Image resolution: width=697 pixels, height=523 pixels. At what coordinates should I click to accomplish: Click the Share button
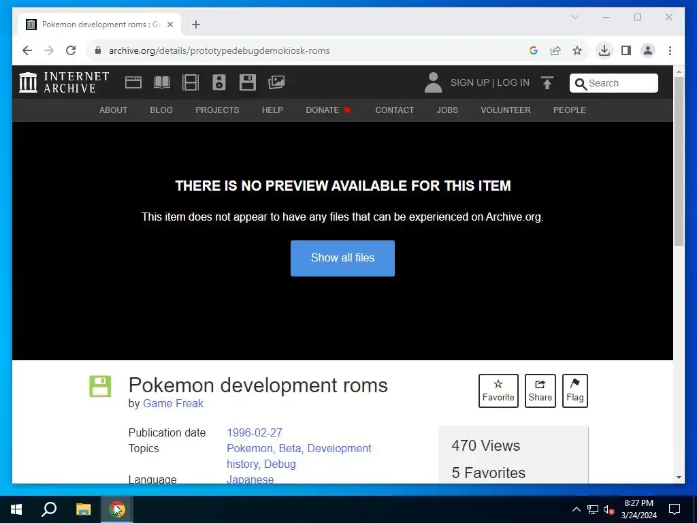click(x=540, y=391)
